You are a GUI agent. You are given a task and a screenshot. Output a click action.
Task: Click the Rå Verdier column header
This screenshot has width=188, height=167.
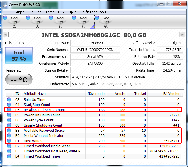[x=164, y=93]
